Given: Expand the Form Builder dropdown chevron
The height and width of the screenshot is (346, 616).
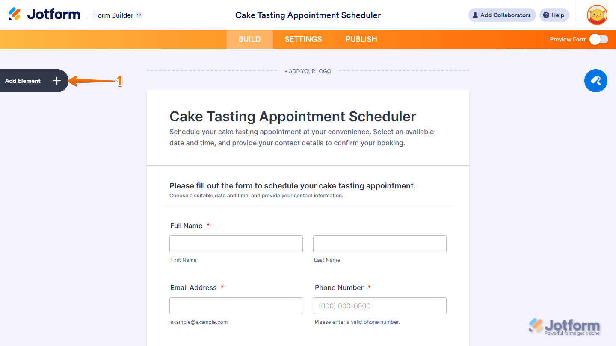Looking at the screenshot, I should (x=139, y=15).
